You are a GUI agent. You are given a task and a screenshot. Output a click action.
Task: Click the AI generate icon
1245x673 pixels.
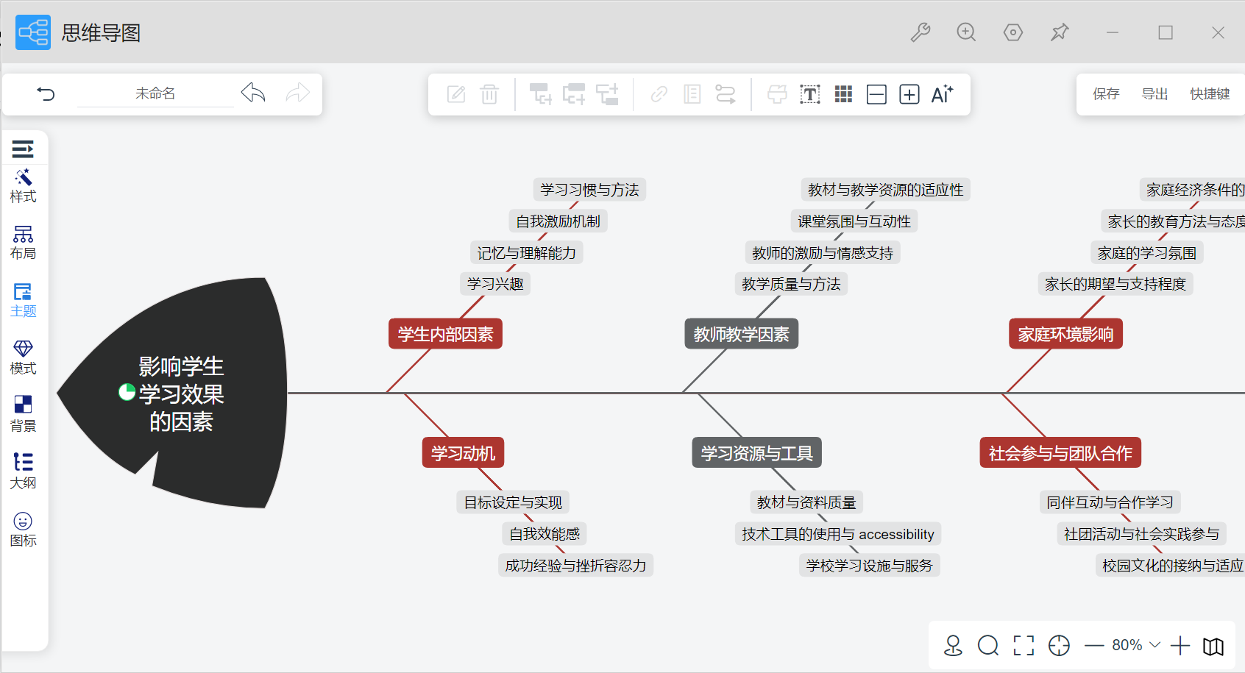tap(943, 94)
